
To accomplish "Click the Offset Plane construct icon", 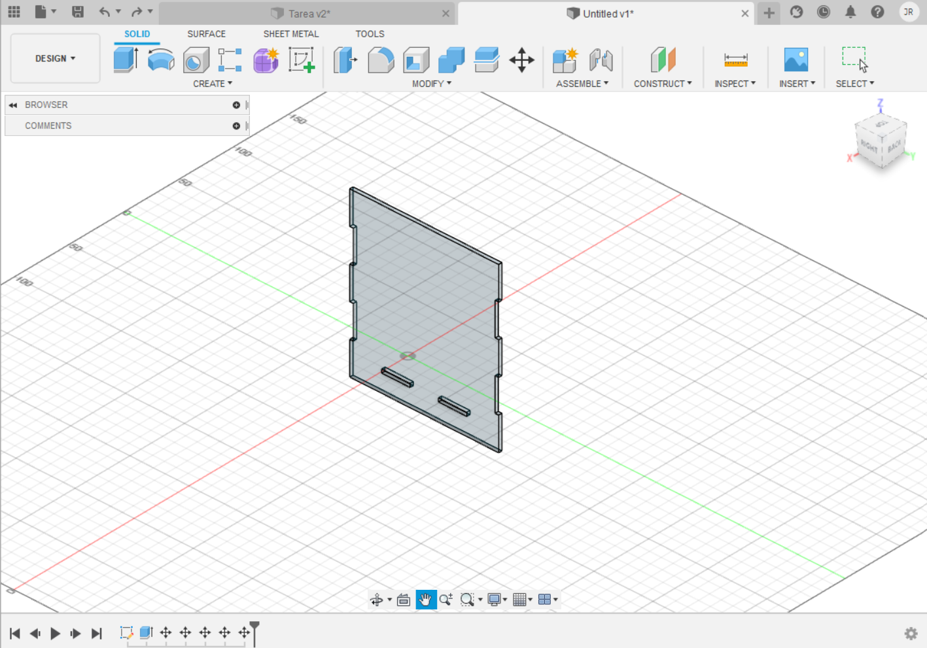I will [663, 60].
